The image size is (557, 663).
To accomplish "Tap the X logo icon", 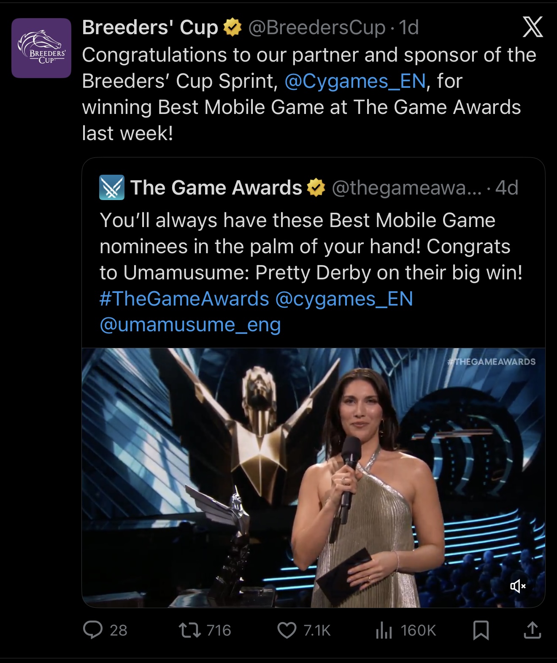I will [x=533, y=27].
